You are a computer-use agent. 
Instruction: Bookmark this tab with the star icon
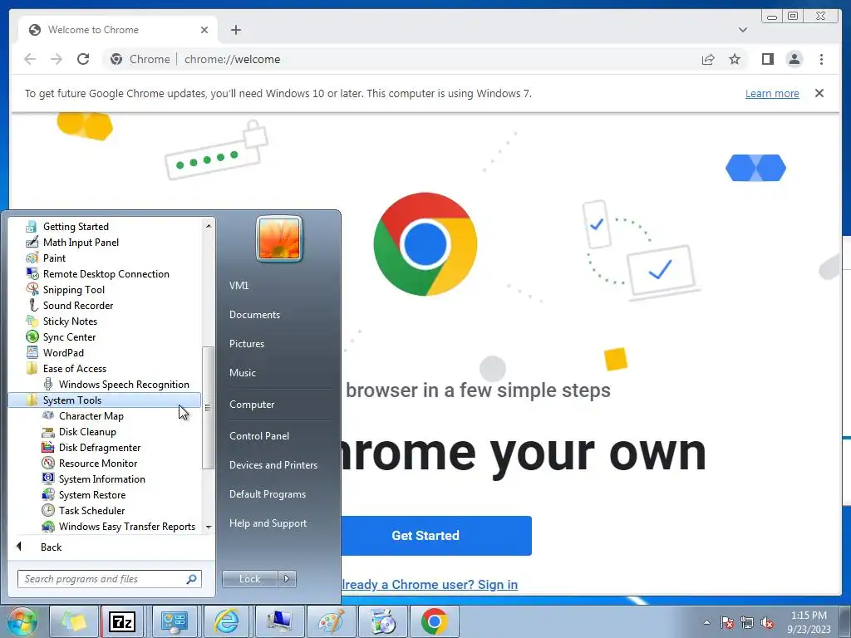point(735,59)
